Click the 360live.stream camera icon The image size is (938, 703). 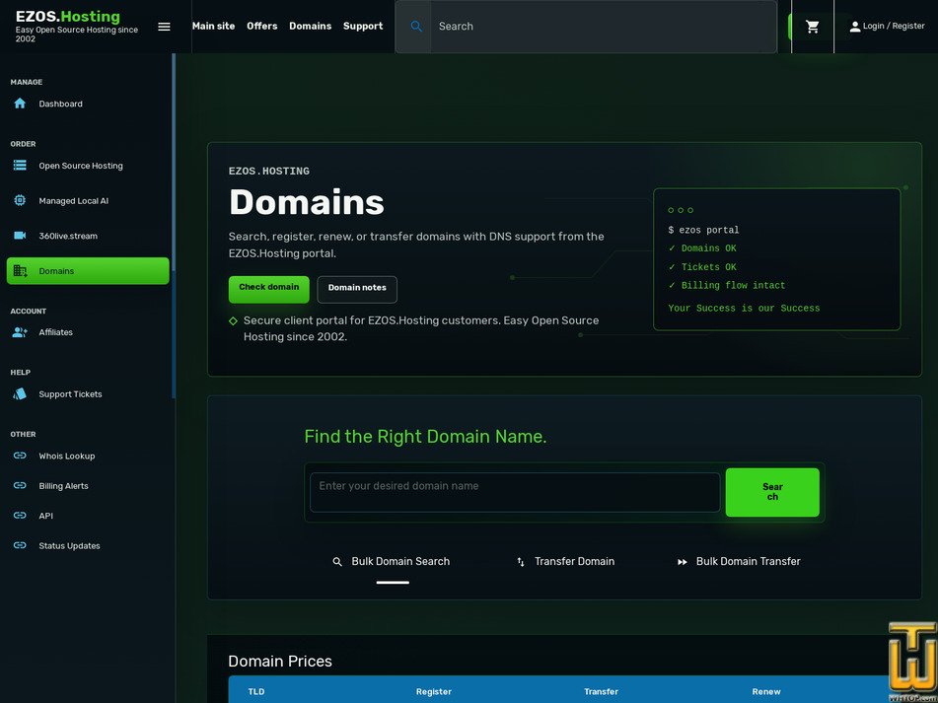pos(20,236)
